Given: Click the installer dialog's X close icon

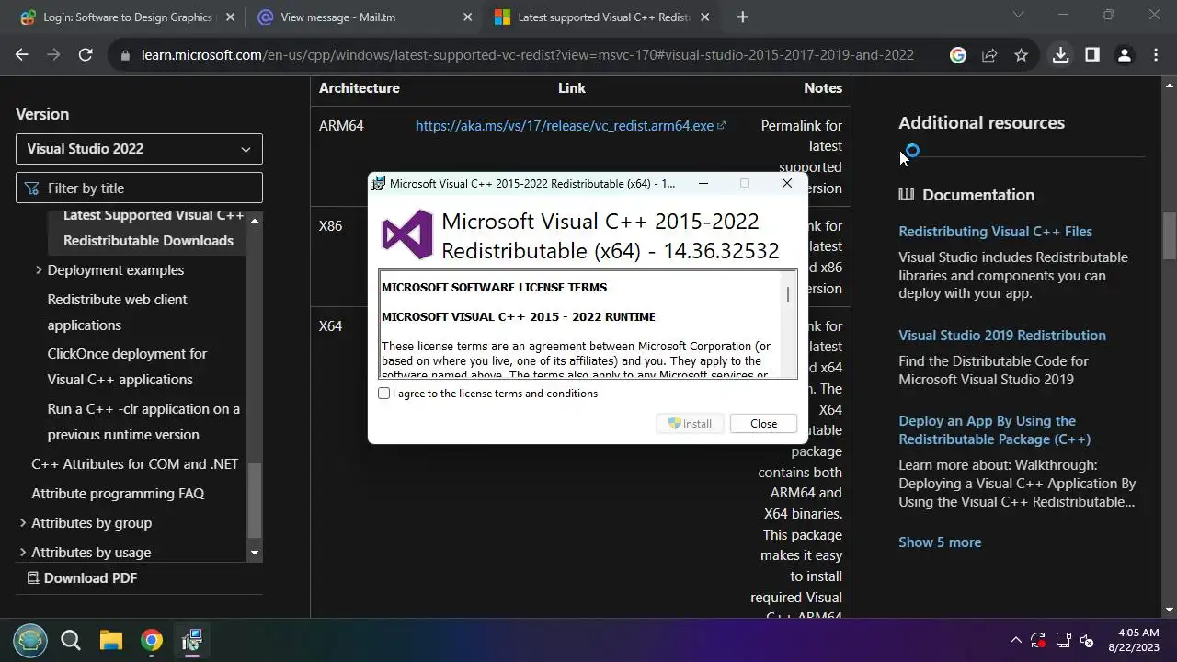Looking at the screenshot, I should point(787,183).
